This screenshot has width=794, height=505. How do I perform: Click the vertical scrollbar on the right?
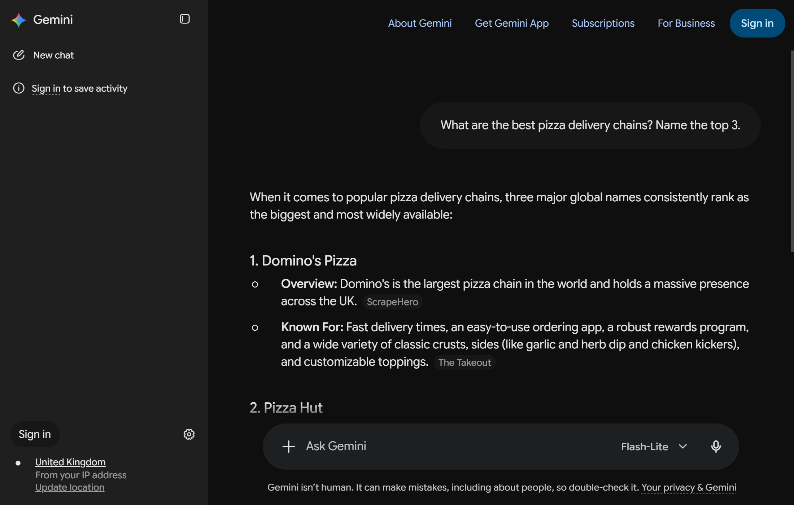coord(792,151)
